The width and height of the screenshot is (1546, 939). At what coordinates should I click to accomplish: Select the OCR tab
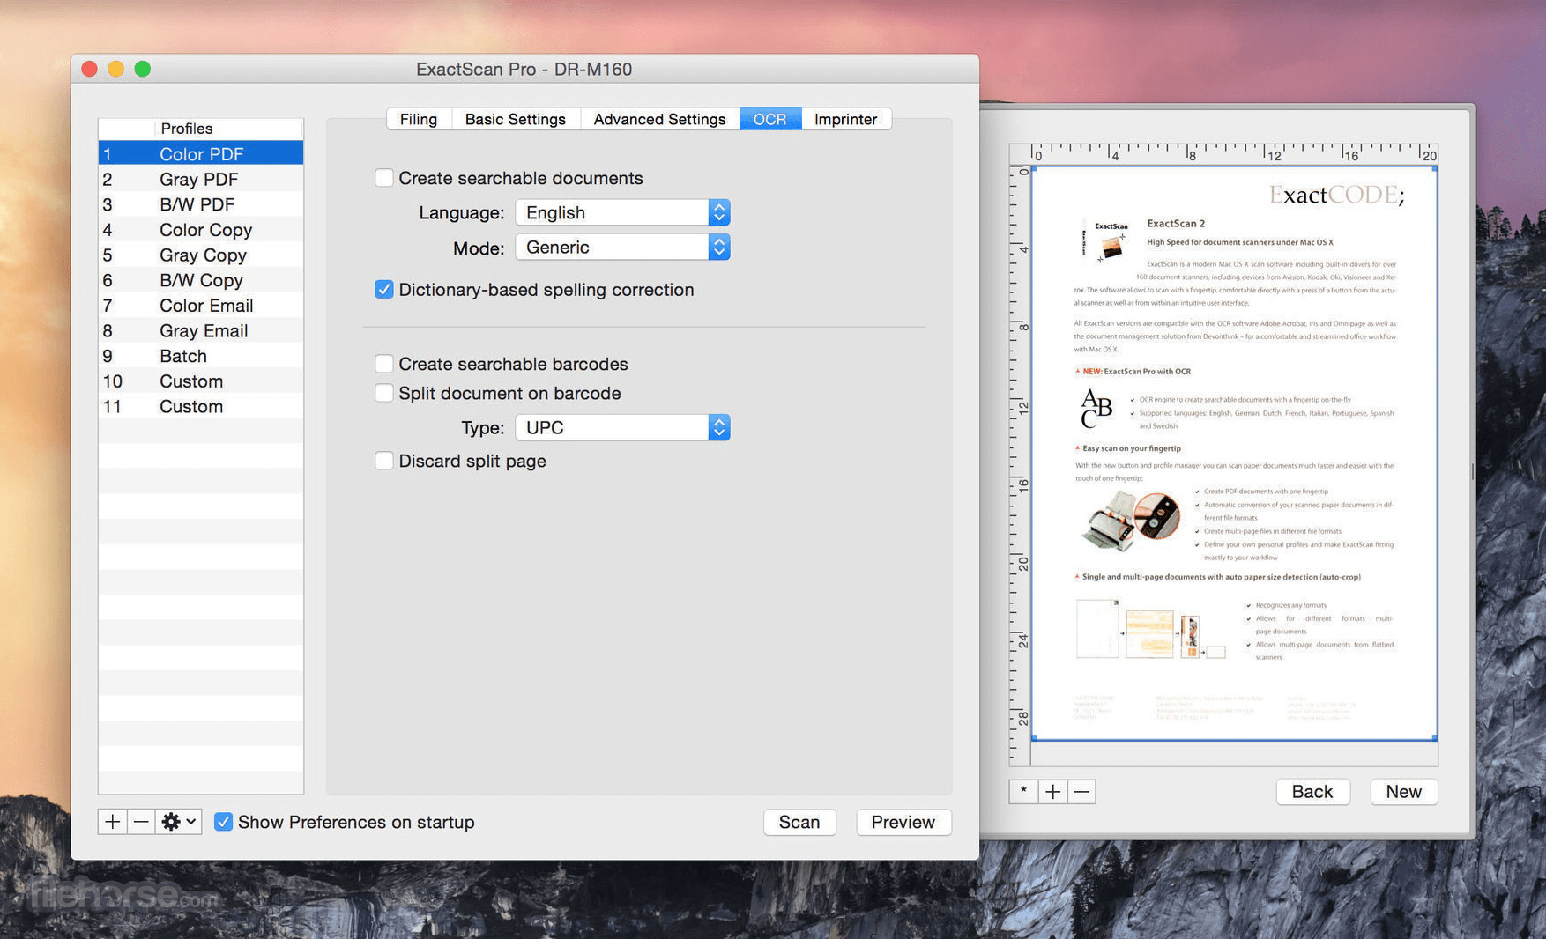pyautogui.click(x=769, y=119)
